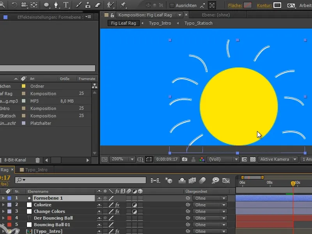Image resolution: width=312 pixels, height=234 pixels.
Task: Select the Rotation tool
Action: tap(14, 5)
